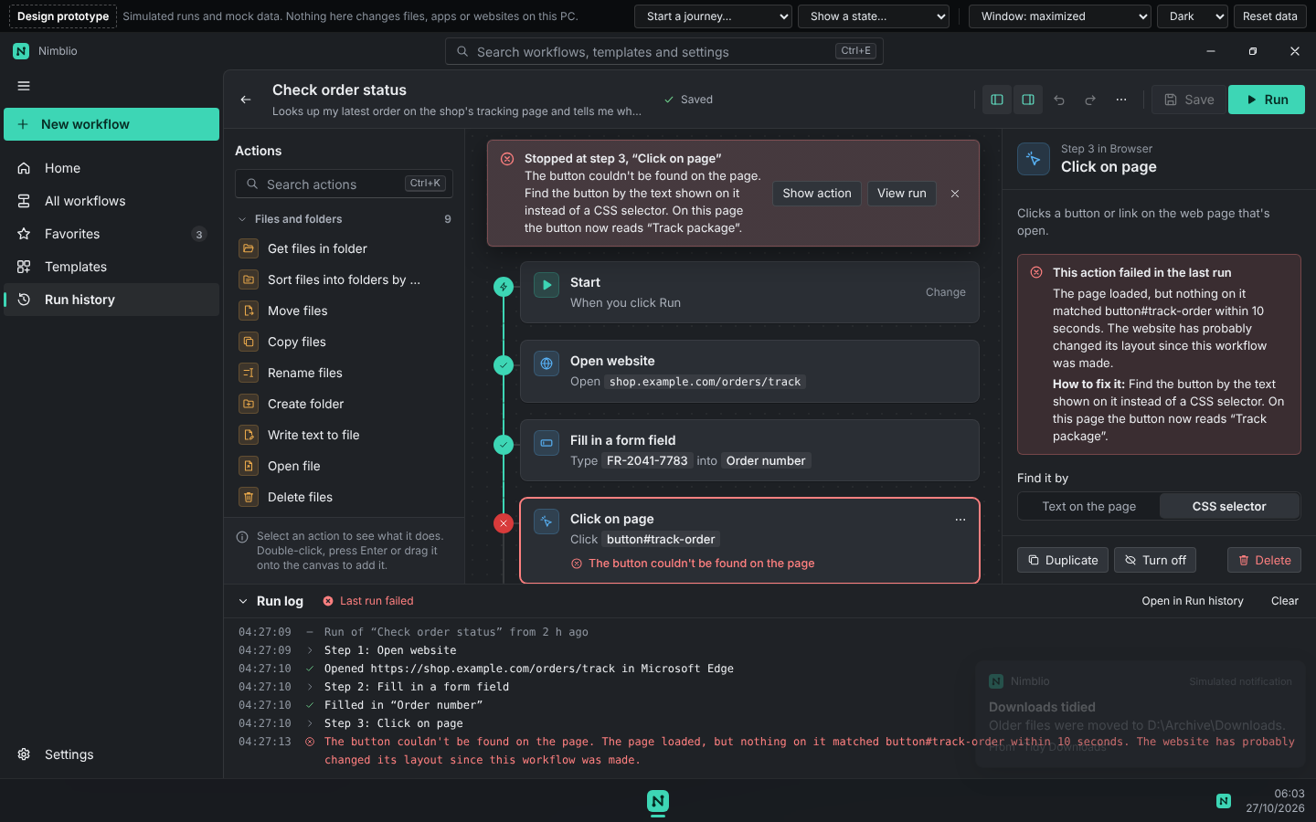Expand Step 2: Fill in a form field log entry
Viewport: 1316px width, 822px height.
coord(310,687)
